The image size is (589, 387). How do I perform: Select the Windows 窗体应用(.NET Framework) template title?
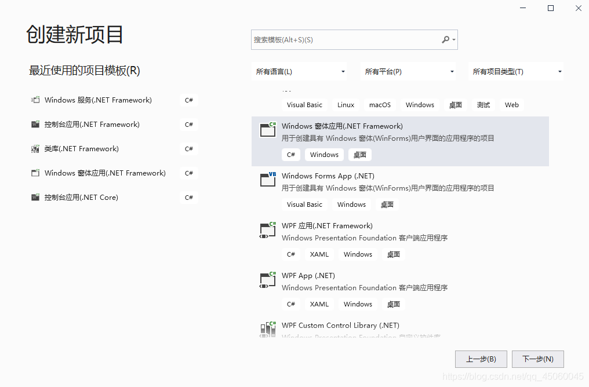(x=342, y=126)
